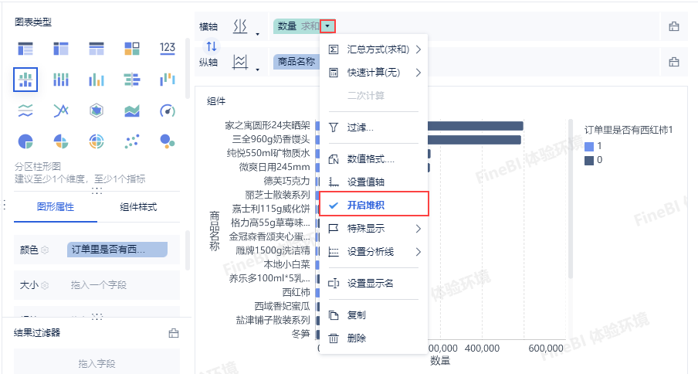Expand the 快速计算(无) submenu
The image size is (698, 374).
pyautogui.click(x=374, y=73)
